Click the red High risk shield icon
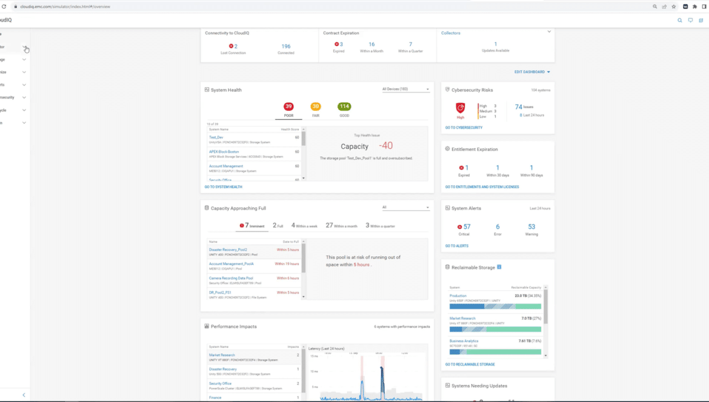The width and height of the screenshot is (709, 402). (461, 108)
